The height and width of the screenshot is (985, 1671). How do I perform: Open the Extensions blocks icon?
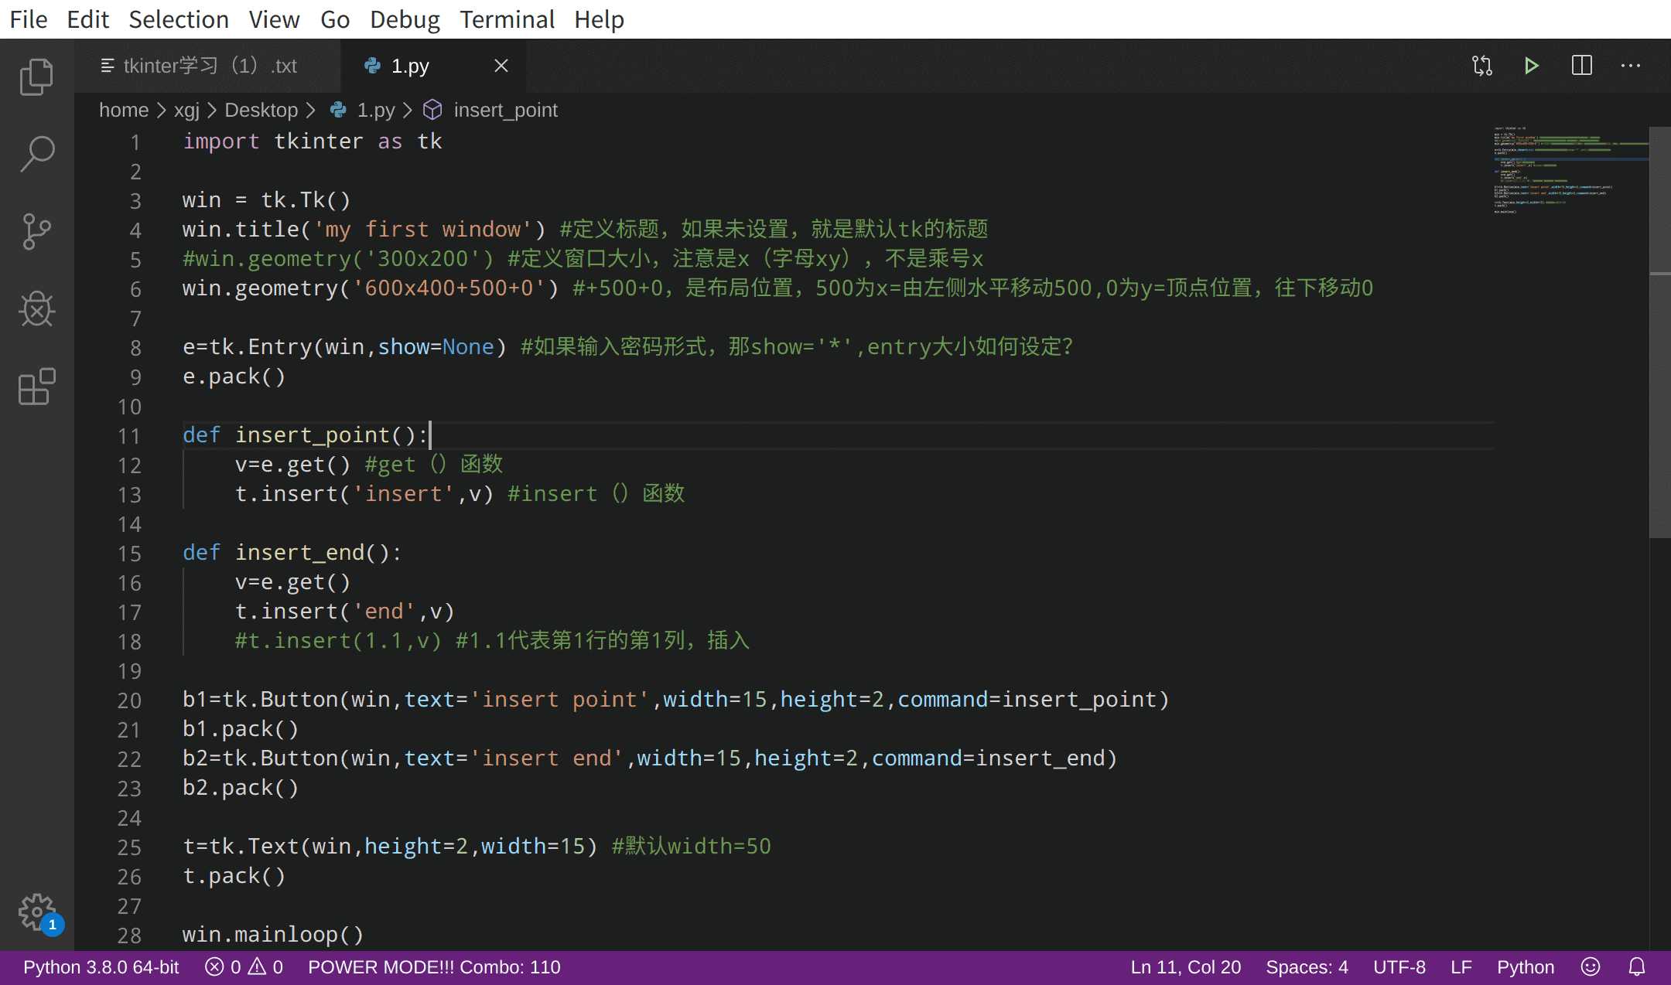(36, 386)
